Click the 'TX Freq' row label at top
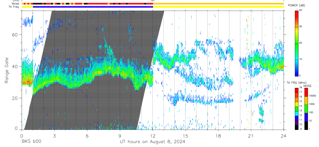This screenshot has width=319, height=147. click(x=14, y=7)
